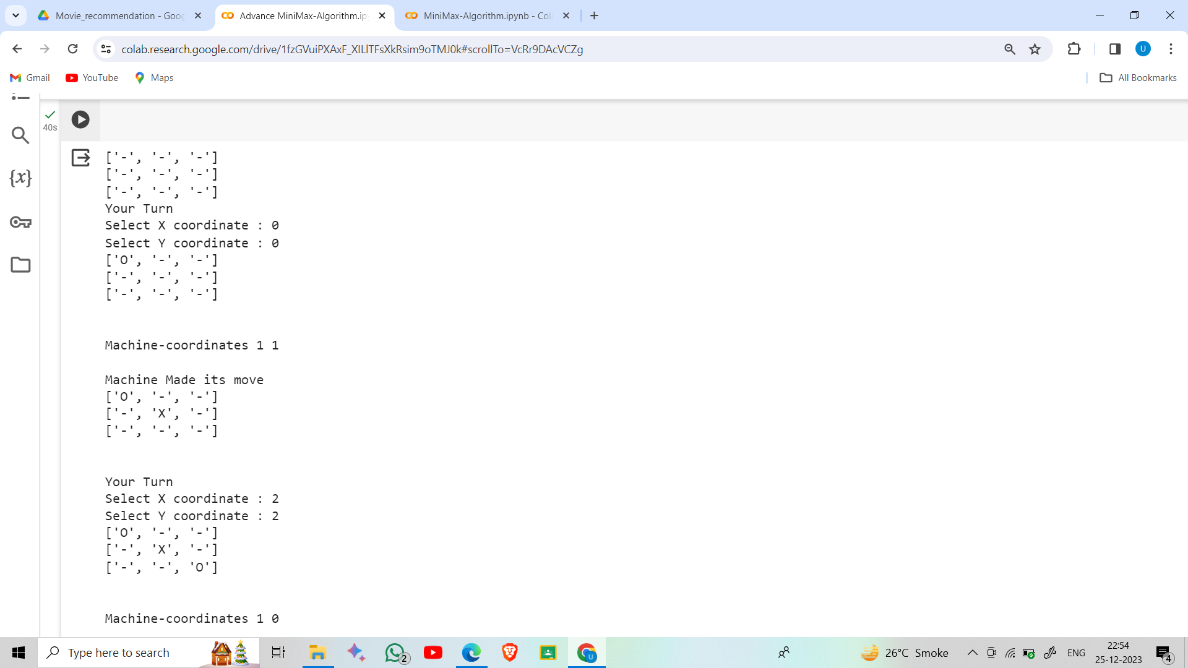This screenshot has height=668, width=1188.
Task: Open Chrome's three-dot menu
Action: (x=1171, y=49)
